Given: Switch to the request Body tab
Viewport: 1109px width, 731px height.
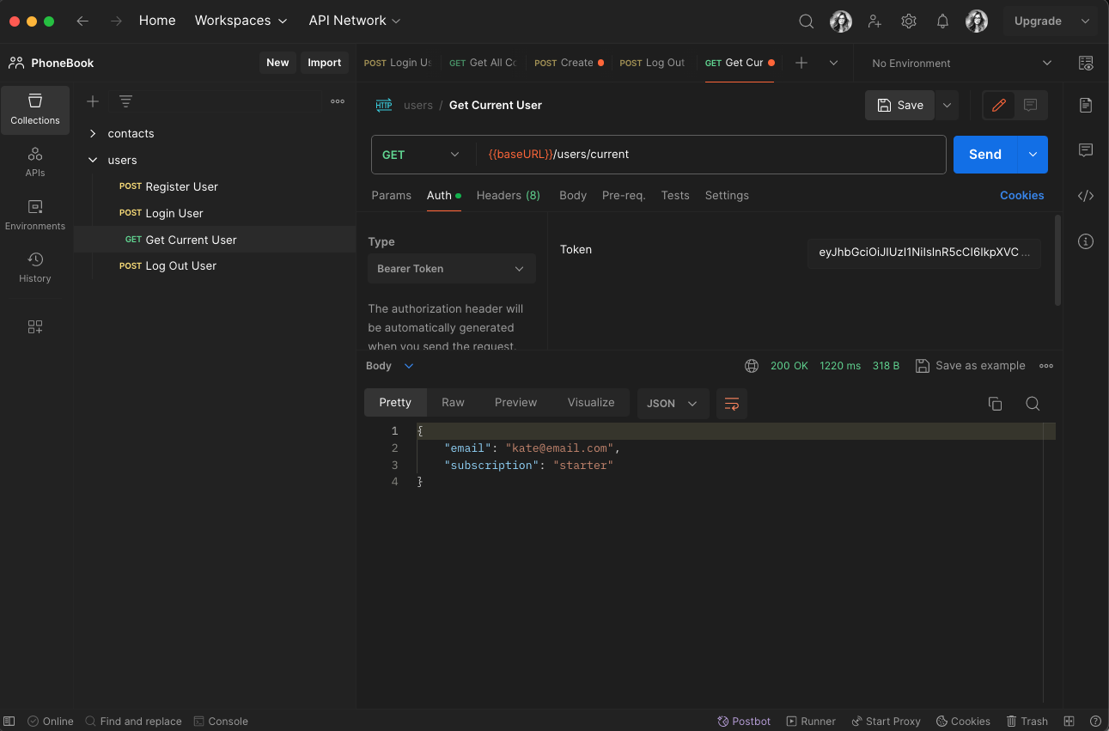Looking at the screenshot, I should pos(573,196).
